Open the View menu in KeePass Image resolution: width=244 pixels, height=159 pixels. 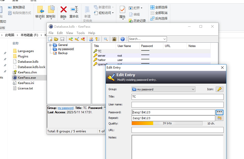(69, 33)
